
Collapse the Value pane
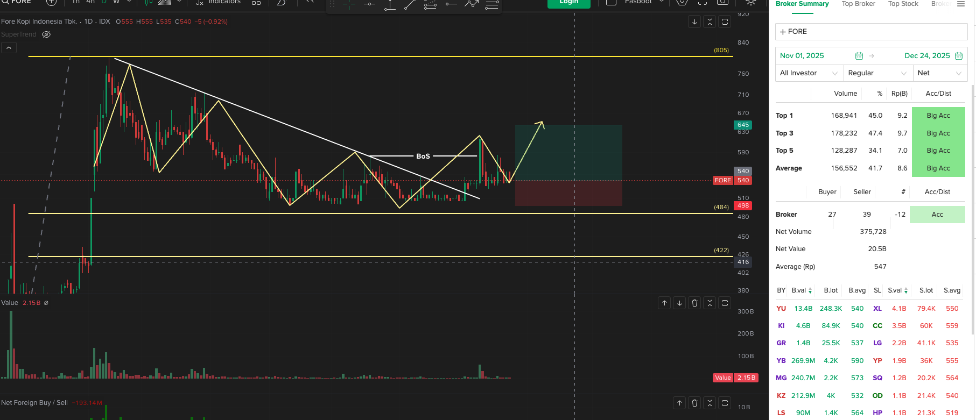(x=710, y=303)
